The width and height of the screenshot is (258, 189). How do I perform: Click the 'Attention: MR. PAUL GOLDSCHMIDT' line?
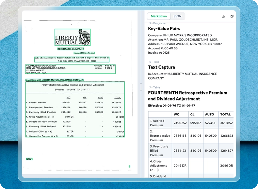click(183, 40)
